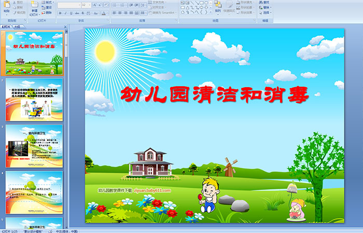Open the Shape Fill (形状填充) color menu
This screenshot has height=233, width=363.
[x=245, y=2]
